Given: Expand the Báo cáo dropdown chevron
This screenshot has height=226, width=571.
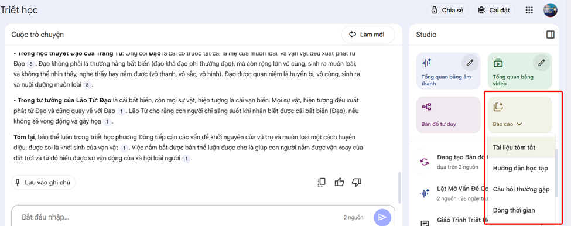Looking at the screenshot, I should pos(519,124).
